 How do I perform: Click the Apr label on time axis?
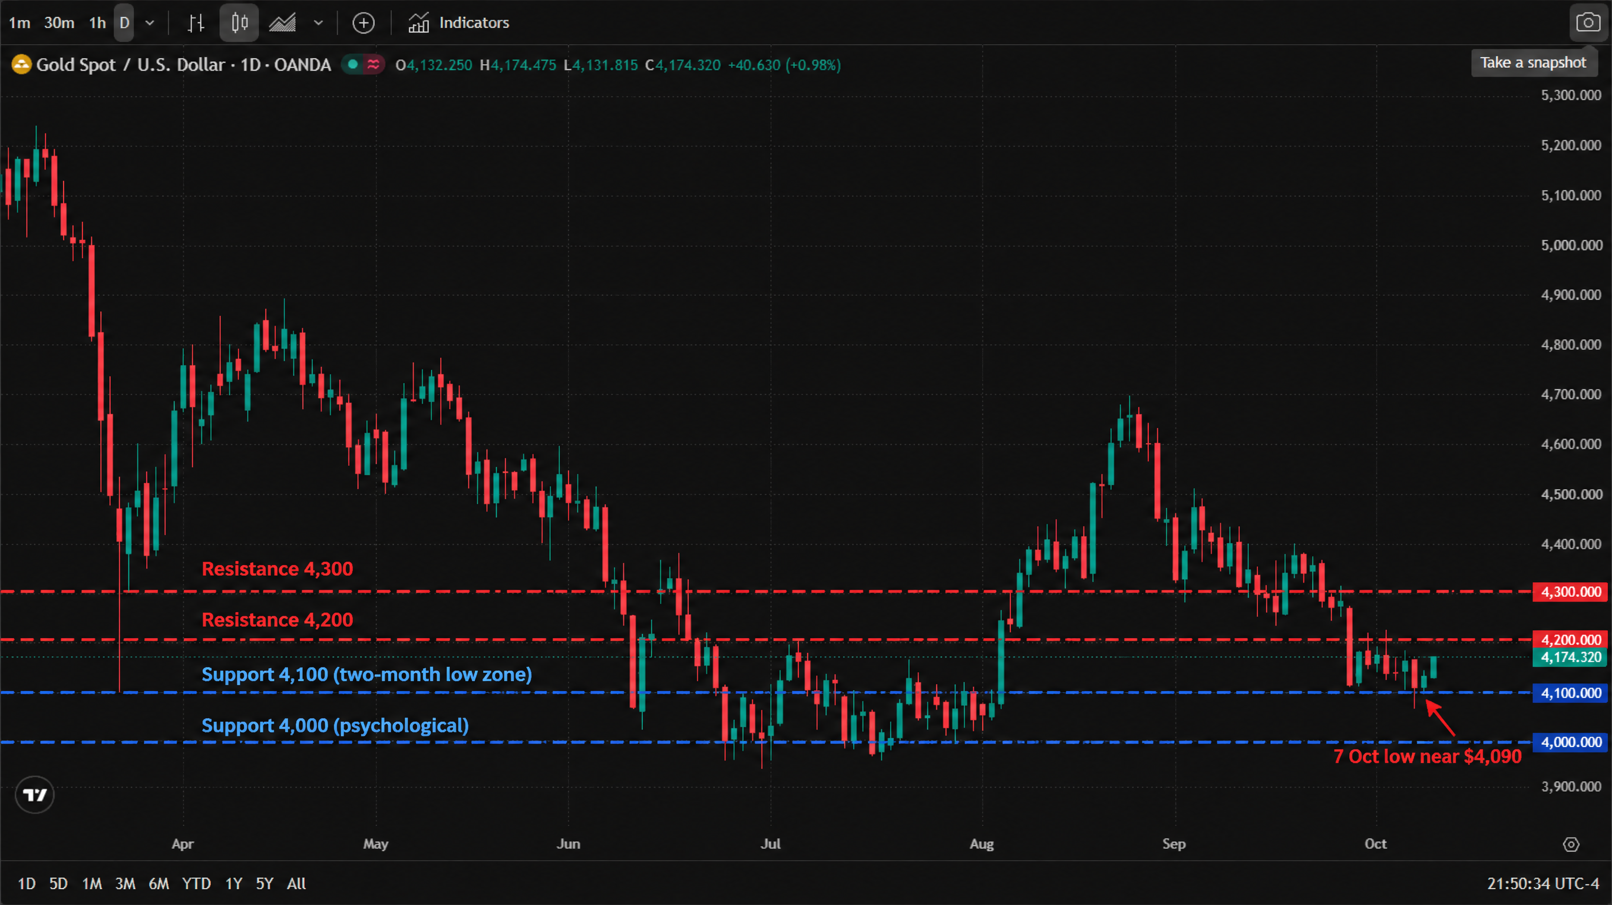click(x=183, y=844)
